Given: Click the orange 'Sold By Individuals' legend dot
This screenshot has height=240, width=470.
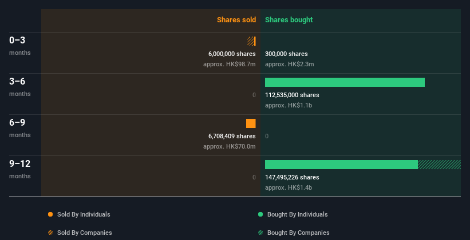Looking at the screenshot, I should (x=50, y=214).
